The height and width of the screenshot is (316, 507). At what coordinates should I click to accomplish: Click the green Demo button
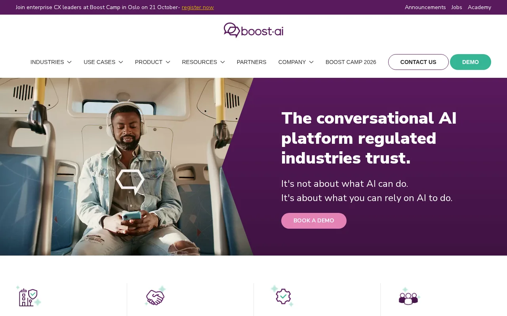tap(471, 62)
